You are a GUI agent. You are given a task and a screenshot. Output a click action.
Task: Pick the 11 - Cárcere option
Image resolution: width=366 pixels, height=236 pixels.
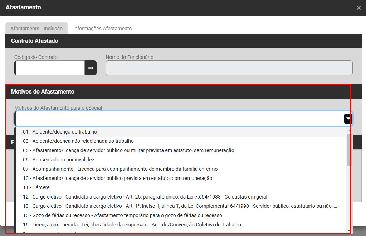36,187
